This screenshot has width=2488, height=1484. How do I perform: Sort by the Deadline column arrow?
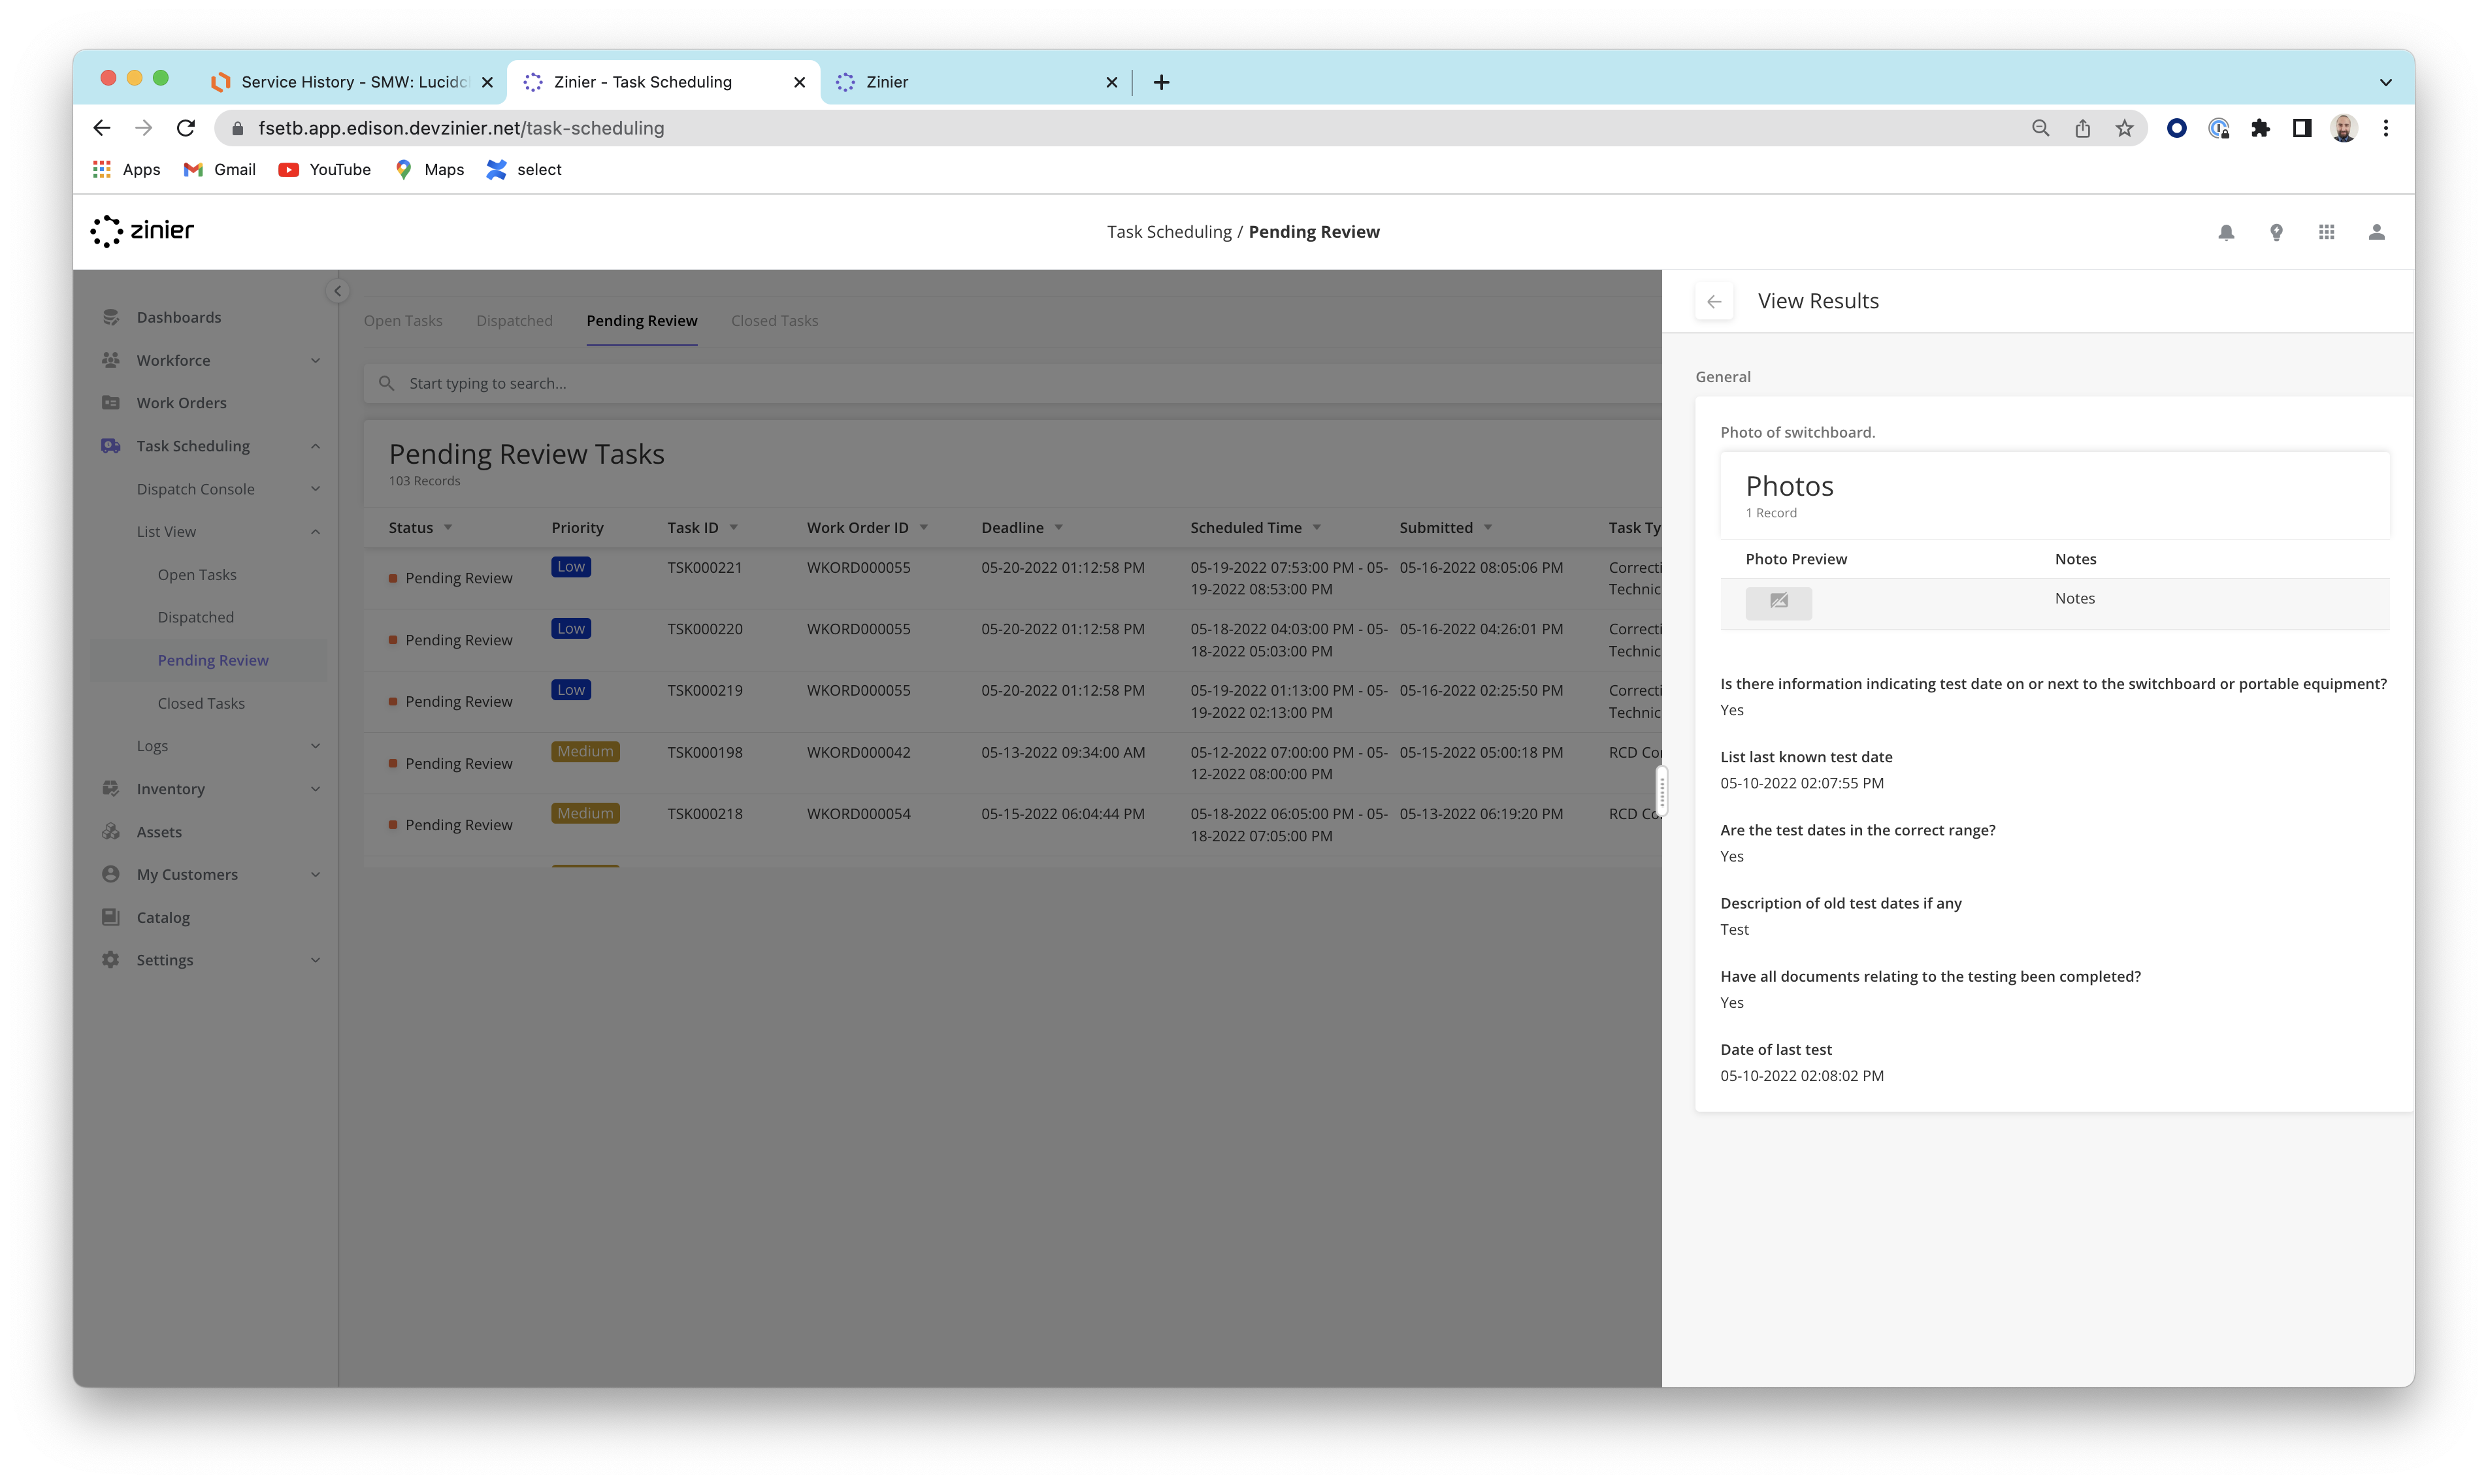point(1059,527)
